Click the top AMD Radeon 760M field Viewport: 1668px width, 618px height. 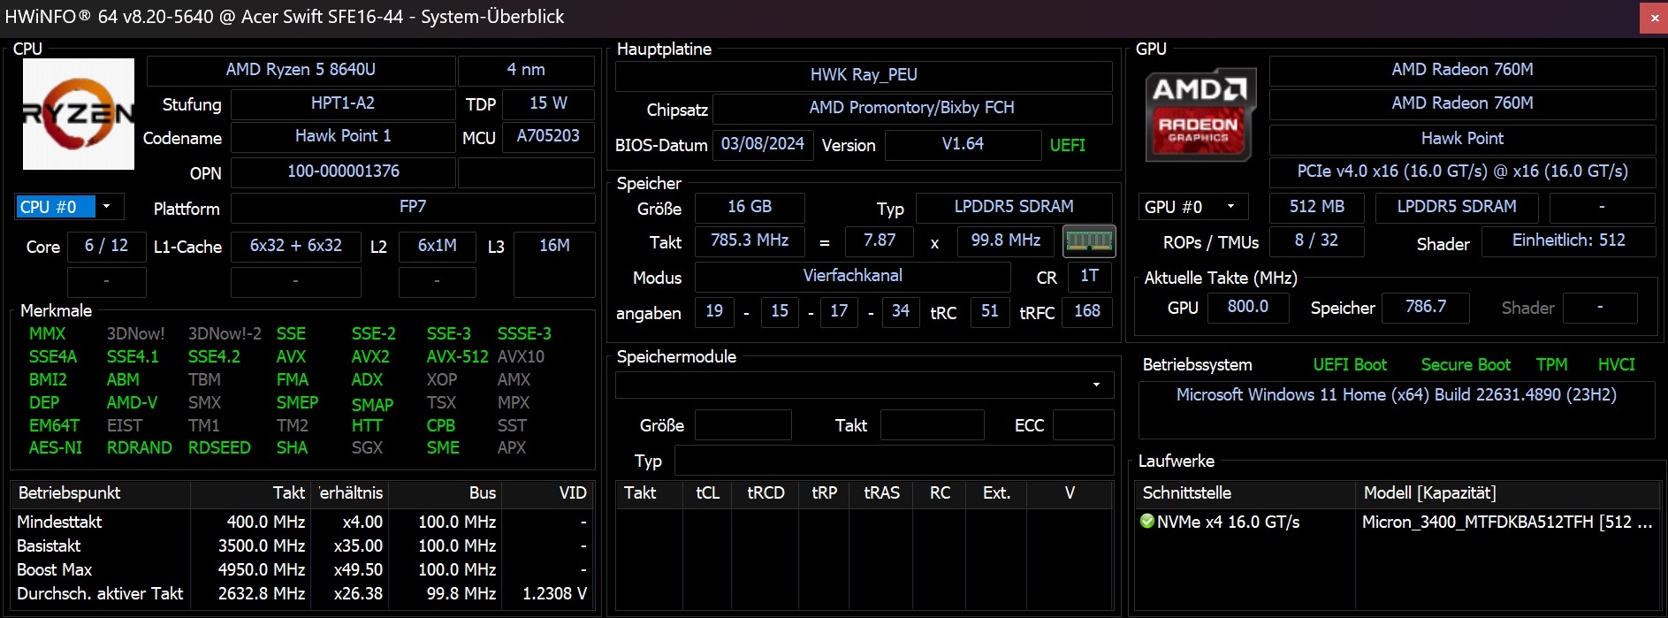click(x=1462, y=70)
